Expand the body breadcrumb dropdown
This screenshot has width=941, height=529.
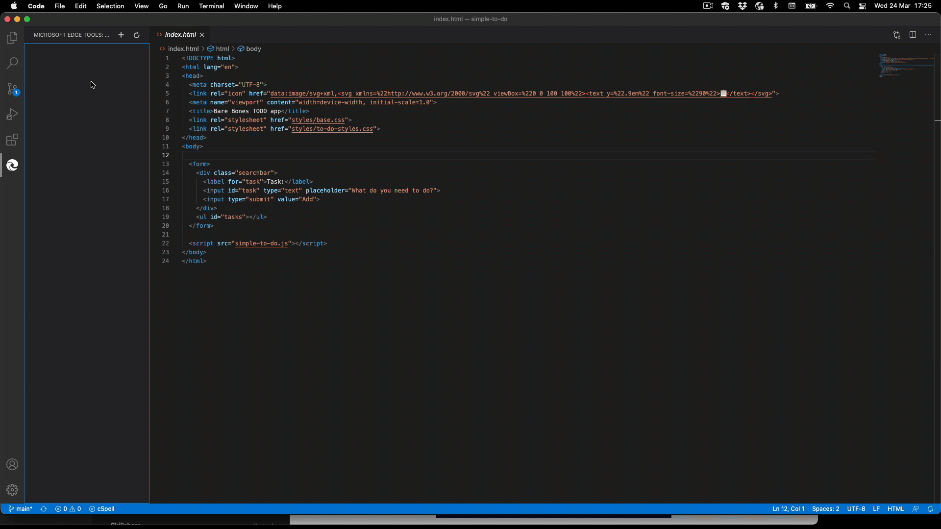[x=253, y=49]
